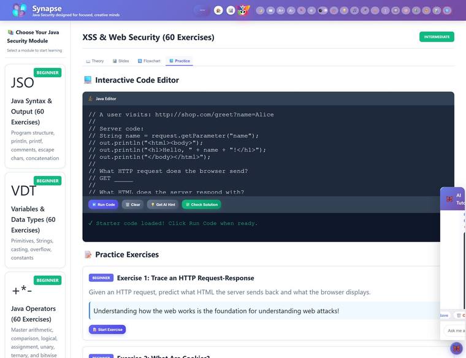
Task: Switch to the Slides tab
Action: coord(121,61)
